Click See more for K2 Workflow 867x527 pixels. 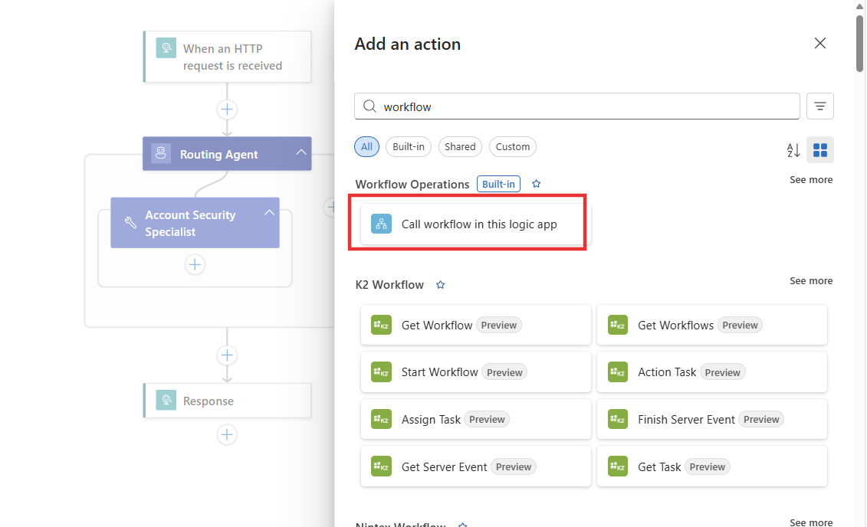[810, 280]
